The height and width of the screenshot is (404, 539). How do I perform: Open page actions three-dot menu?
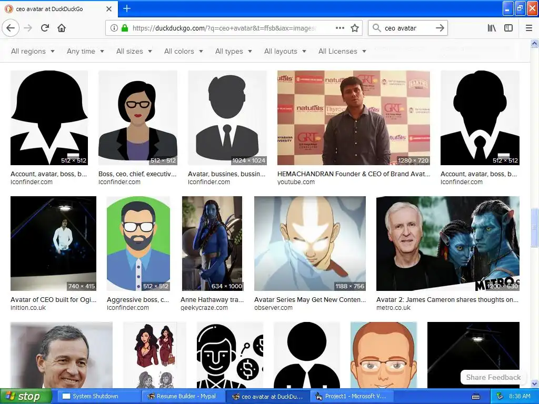pyautogui.click(x=340, y=28)
